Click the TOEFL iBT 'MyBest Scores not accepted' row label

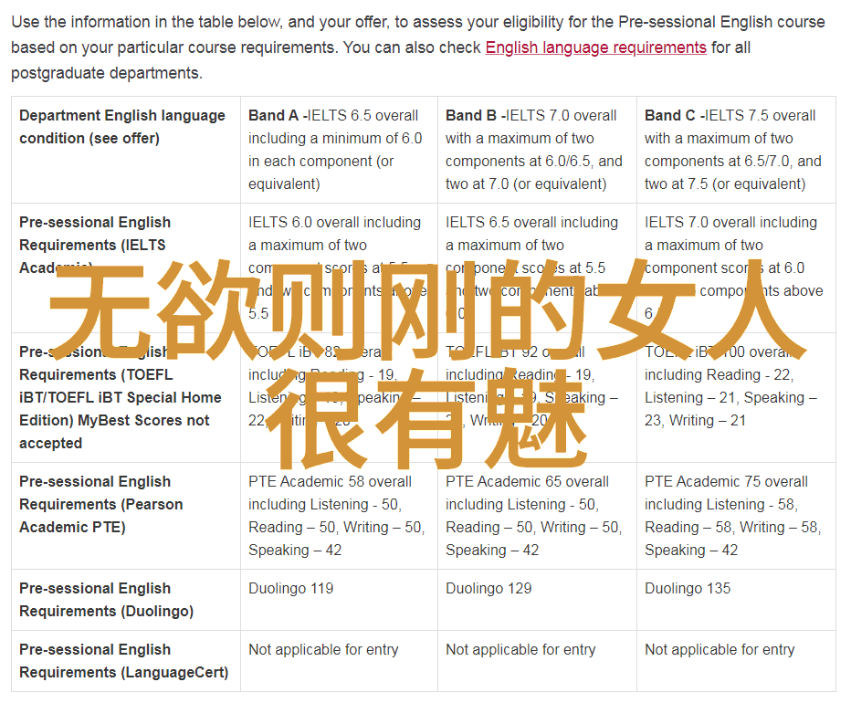[126, 398]
